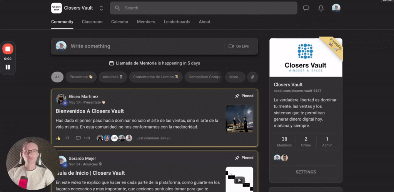Image resolution: width=394 pixels, height=192 pixels.
Task: Click the magnifying glass search icon
Action: coord(117,8)
